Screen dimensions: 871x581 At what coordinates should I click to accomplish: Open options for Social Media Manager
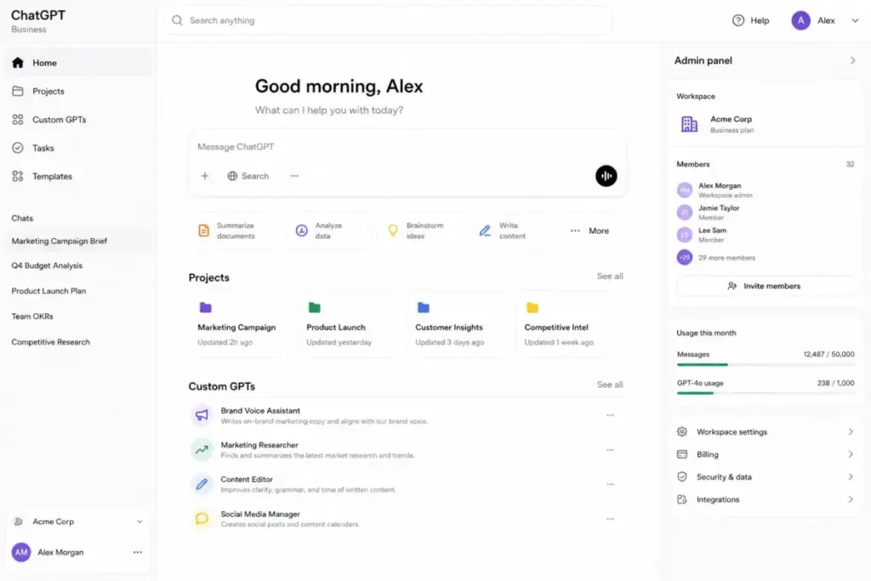pos(610,519)
